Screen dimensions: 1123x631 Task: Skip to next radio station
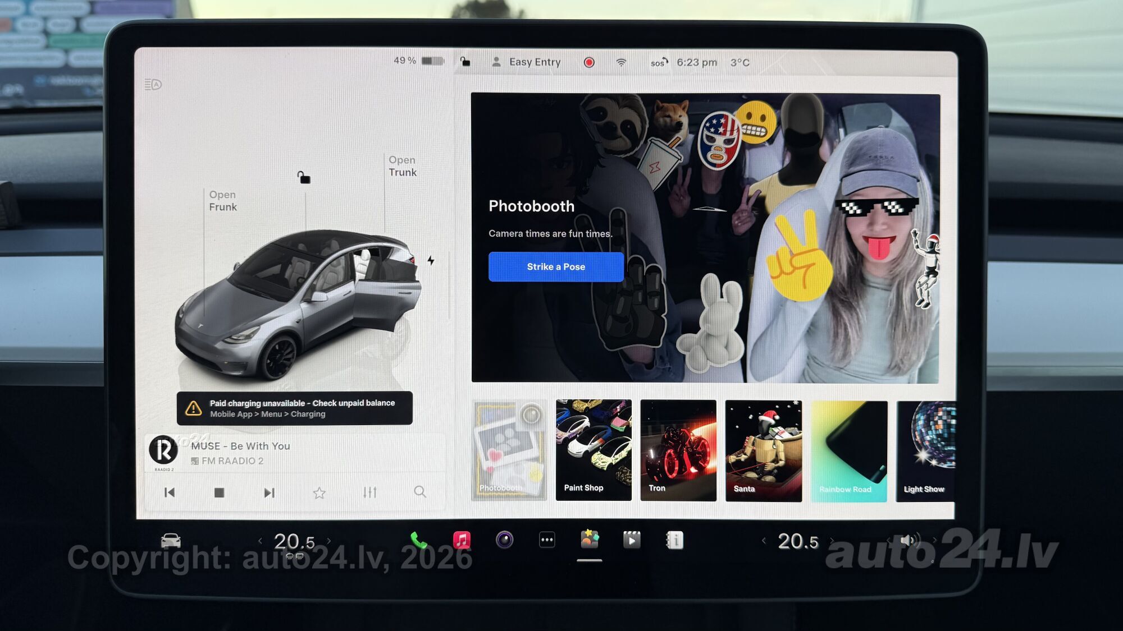click(x=270, y=492)
